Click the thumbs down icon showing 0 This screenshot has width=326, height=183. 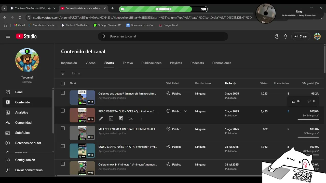(x=309, y=101)
